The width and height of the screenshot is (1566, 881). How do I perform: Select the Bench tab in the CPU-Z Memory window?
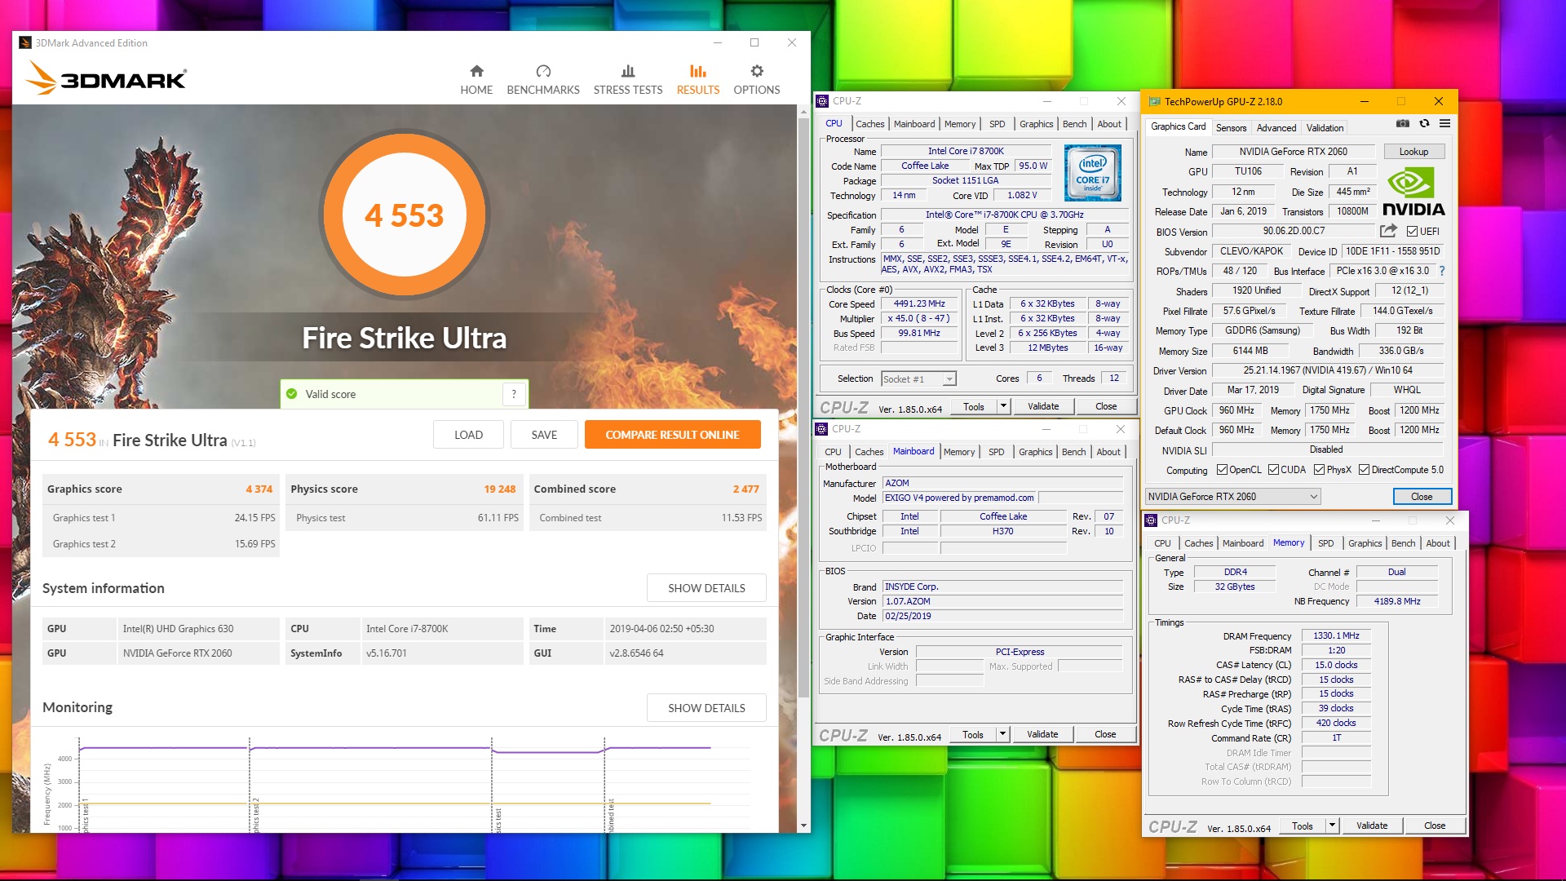(1403, 543)
